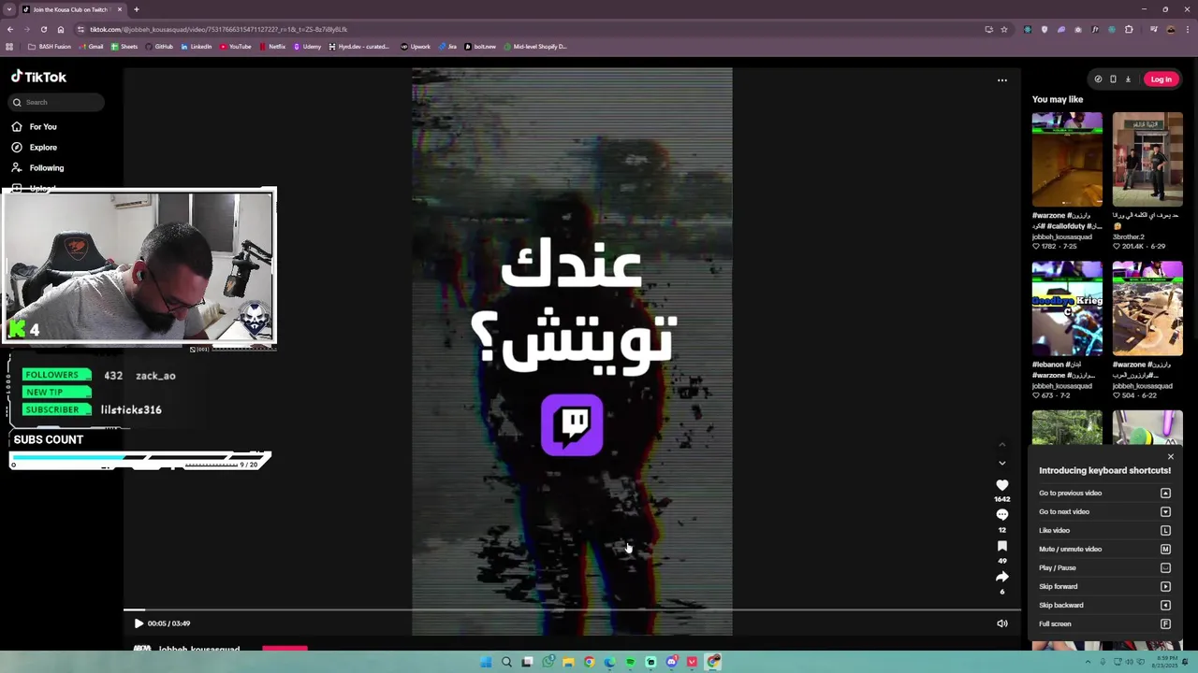Screen dimensions: 1198x673
Task: Click the URL address bar
Action: pos(524,29)
